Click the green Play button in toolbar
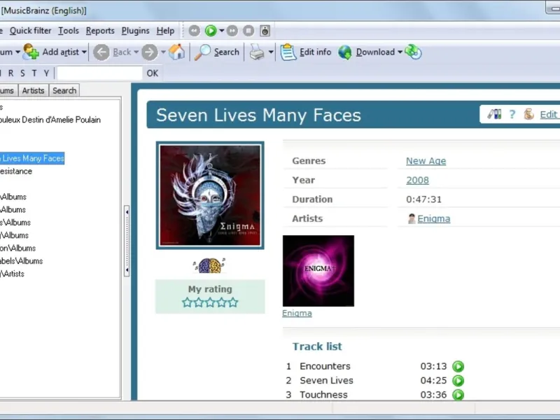This screenshot has height=420, width=560. [x=211, y=31]
